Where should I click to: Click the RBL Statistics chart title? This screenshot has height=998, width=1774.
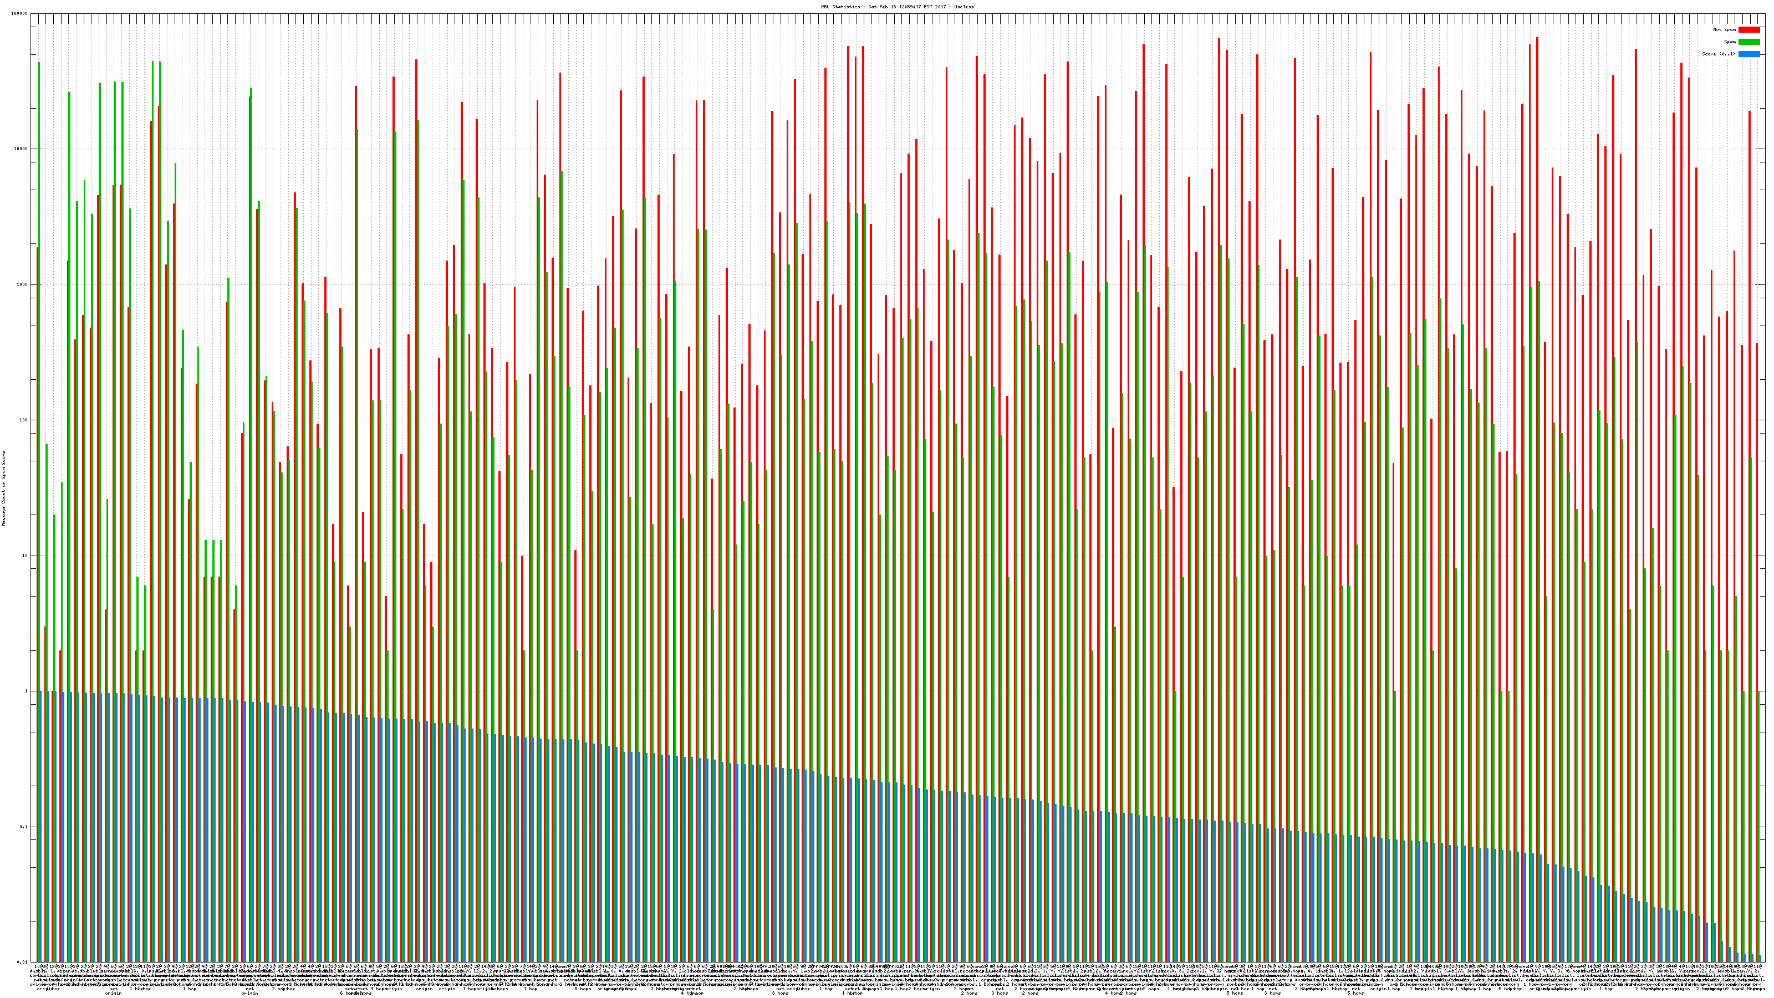896,6
